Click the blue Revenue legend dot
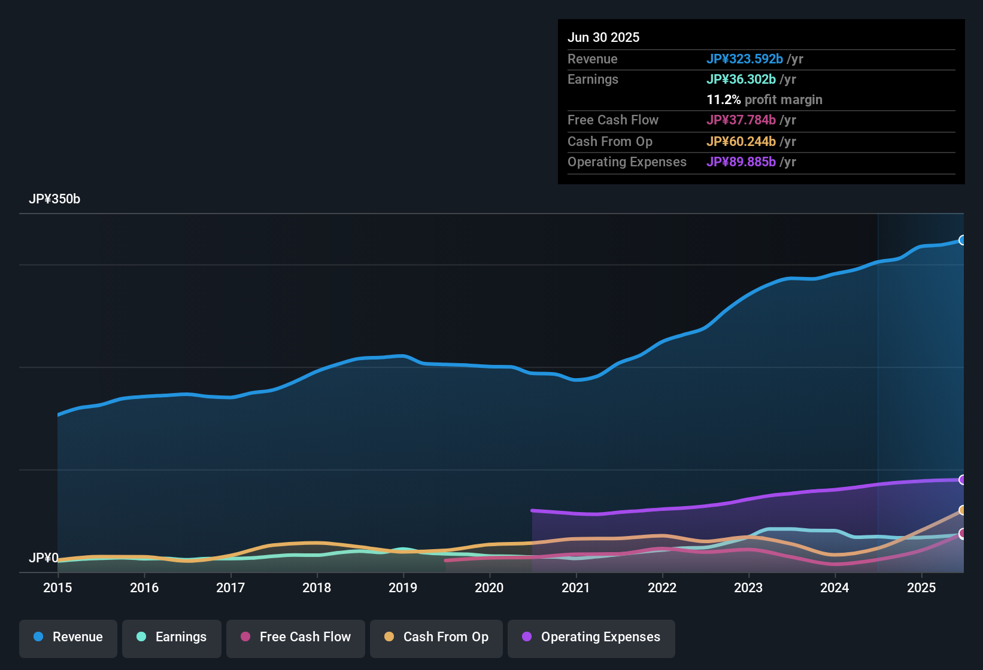This screenshot has width=983, height=670. [38, 636]
